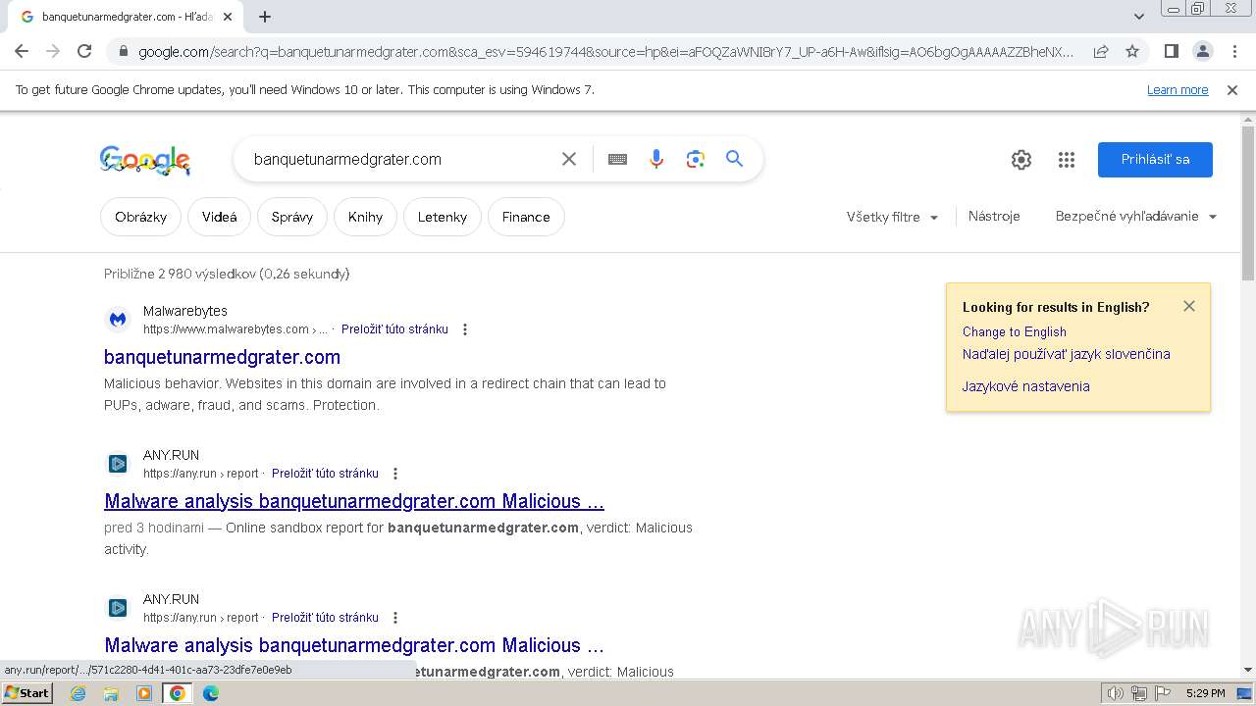Close the banquetunarmedgrater.com browser tab
The width and height of the screenshot is (1256, 706).
(228, 17)
